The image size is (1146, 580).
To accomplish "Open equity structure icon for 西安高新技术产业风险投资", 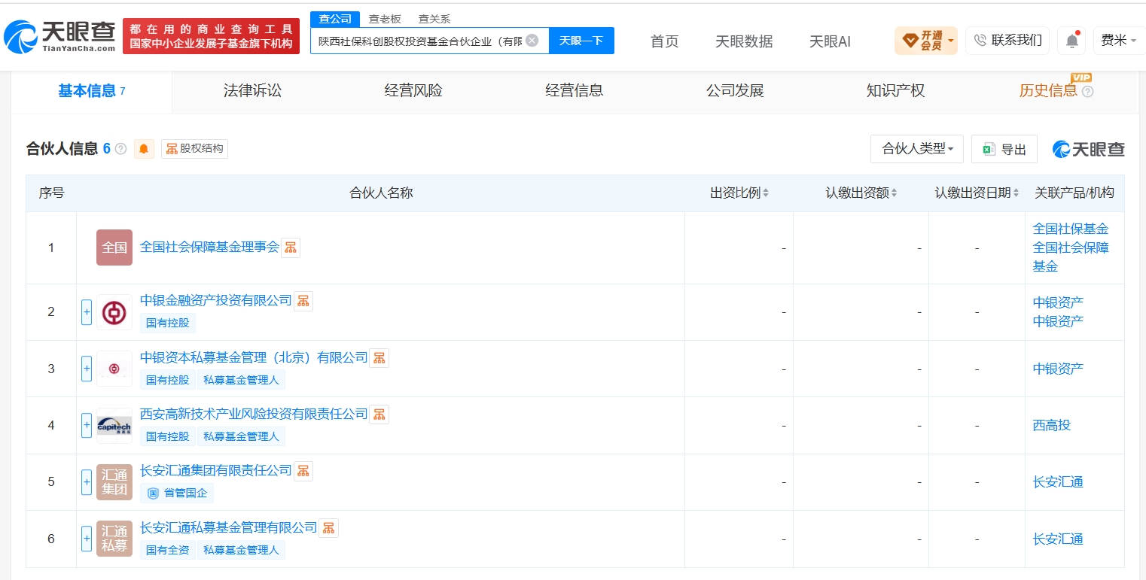I will point(379,414).
